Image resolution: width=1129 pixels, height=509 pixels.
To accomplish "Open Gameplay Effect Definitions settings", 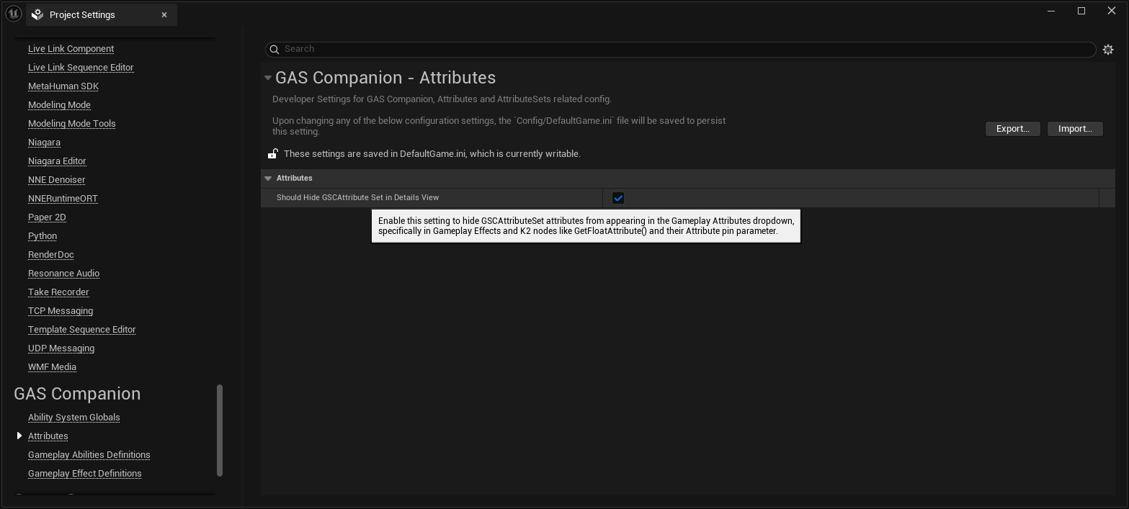I will point(84,473).
